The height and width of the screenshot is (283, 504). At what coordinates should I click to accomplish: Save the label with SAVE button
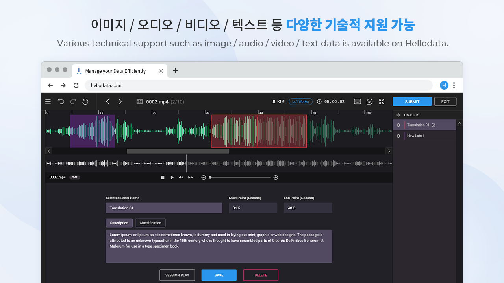pos(219,275)
